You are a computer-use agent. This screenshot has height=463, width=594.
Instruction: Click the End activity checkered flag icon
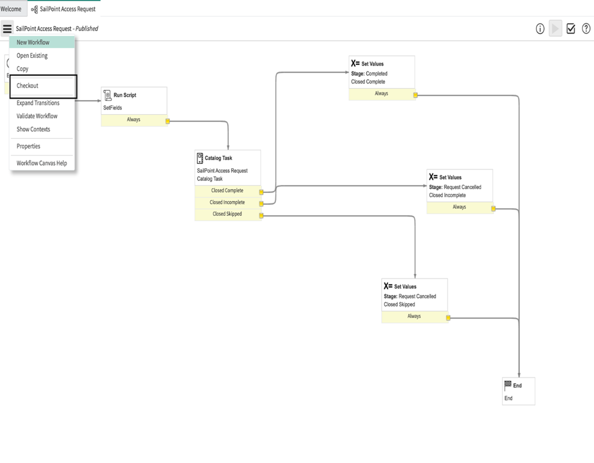(x=508, y=385)
